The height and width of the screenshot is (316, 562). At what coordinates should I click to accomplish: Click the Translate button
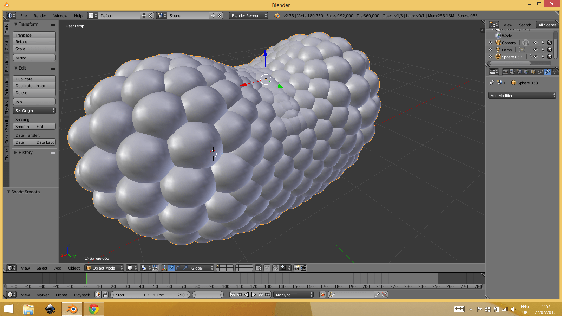34,35
